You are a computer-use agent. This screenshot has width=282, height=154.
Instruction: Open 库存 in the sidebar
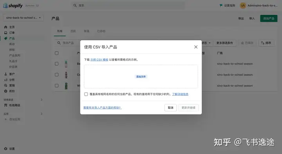click(x=12, y=44)
